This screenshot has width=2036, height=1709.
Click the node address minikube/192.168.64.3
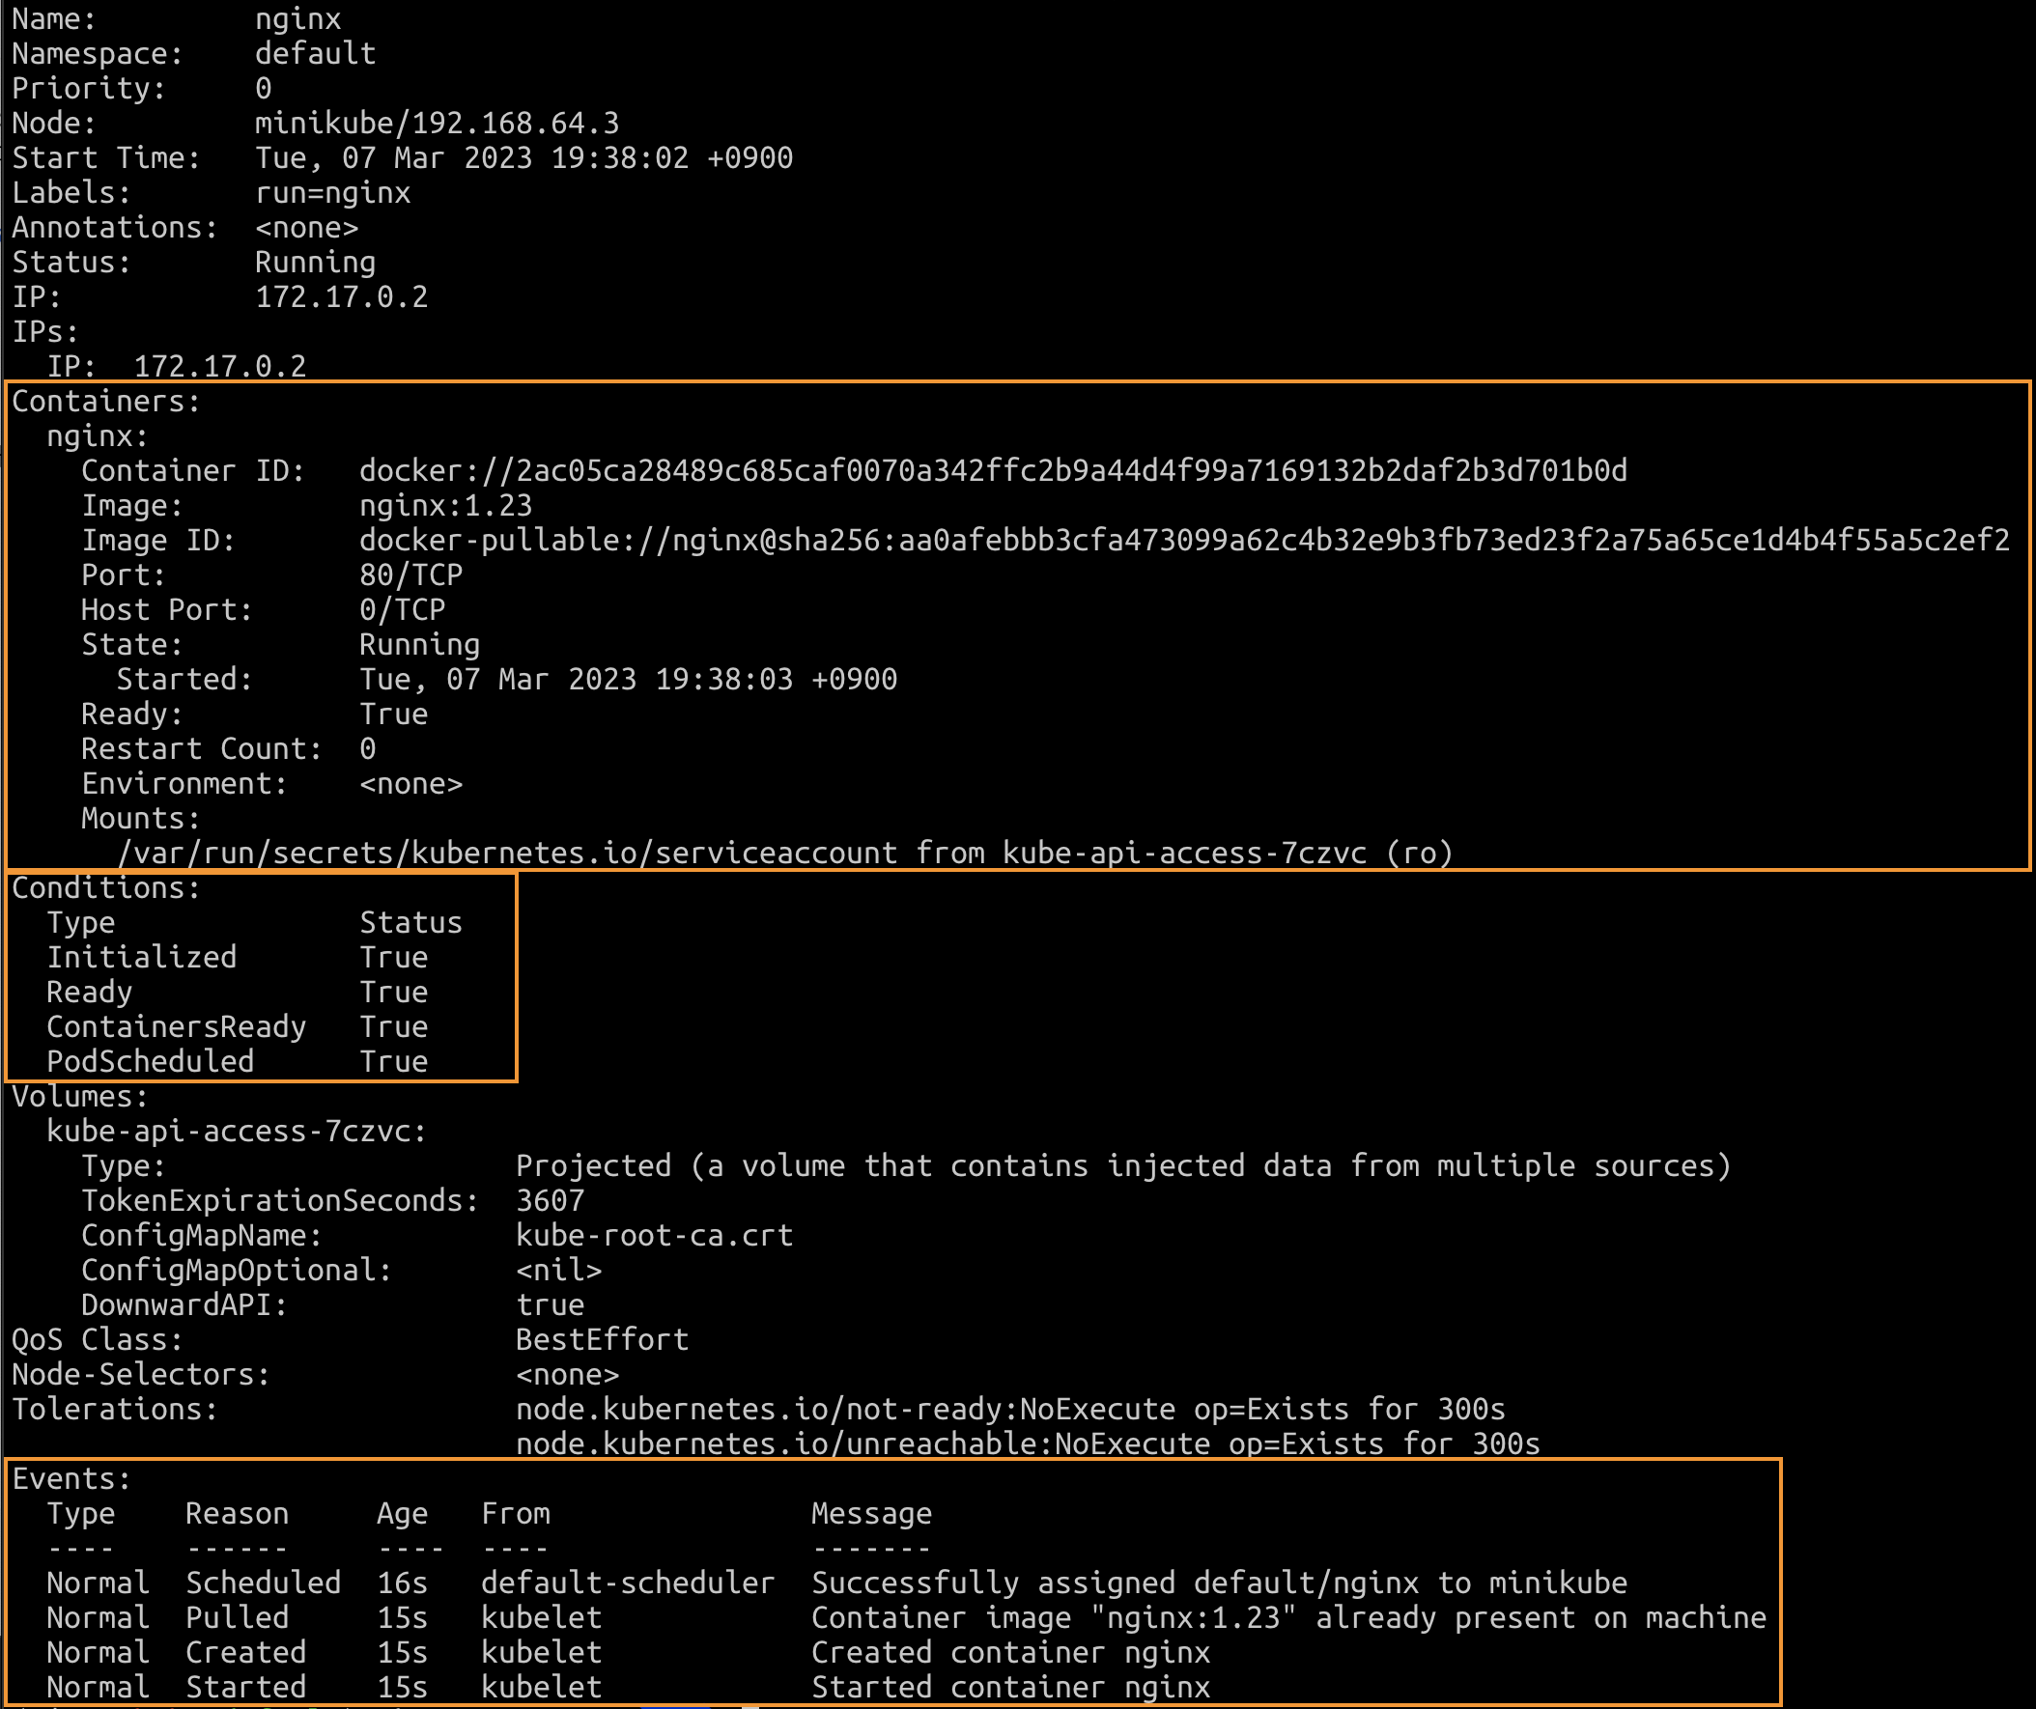(x=437, y=125)
